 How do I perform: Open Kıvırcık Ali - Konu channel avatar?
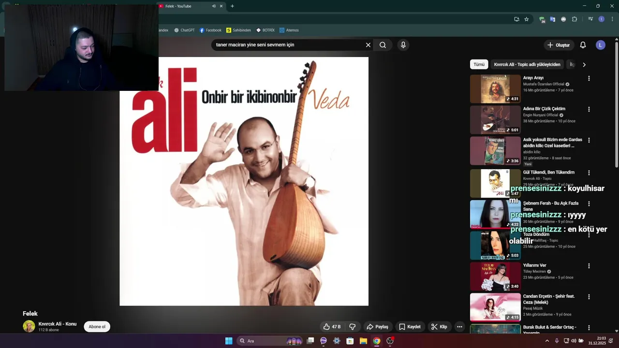tap(29, 326)
